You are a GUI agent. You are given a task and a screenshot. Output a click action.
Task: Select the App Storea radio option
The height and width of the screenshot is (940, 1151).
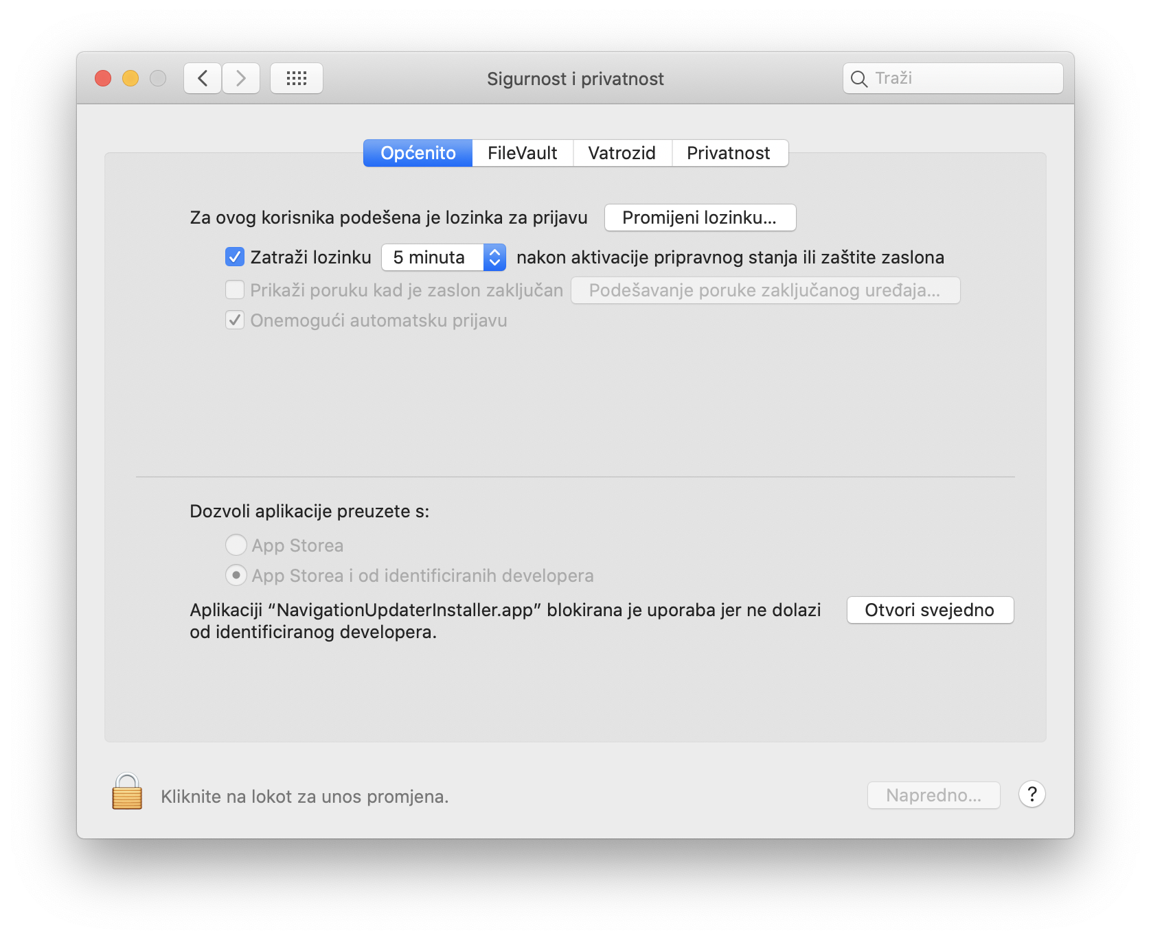(236, 545)
